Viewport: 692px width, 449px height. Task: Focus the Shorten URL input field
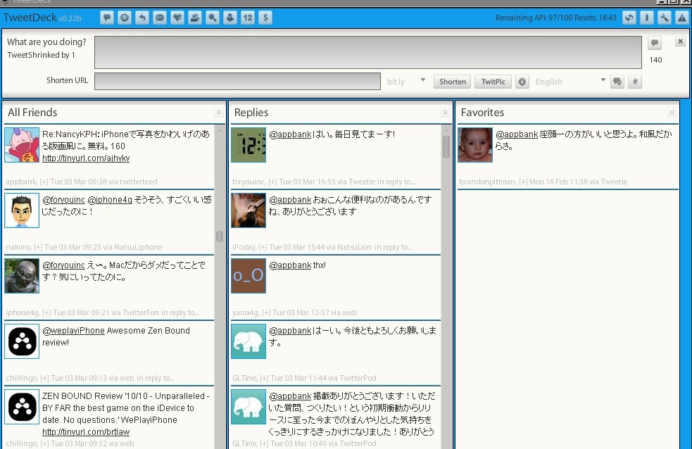(237, 82)
